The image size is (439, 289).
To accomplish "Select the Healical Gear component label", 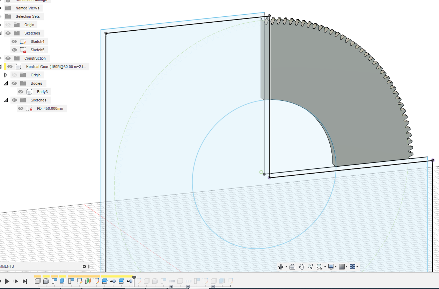I will pos(56,67).
